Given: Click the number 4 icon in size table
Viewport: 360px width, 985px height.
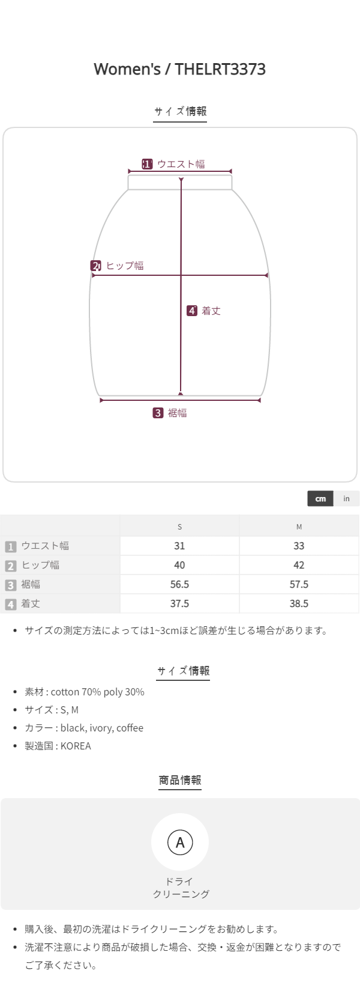Looking at the screenshot, I should click(x=10, y=604).
